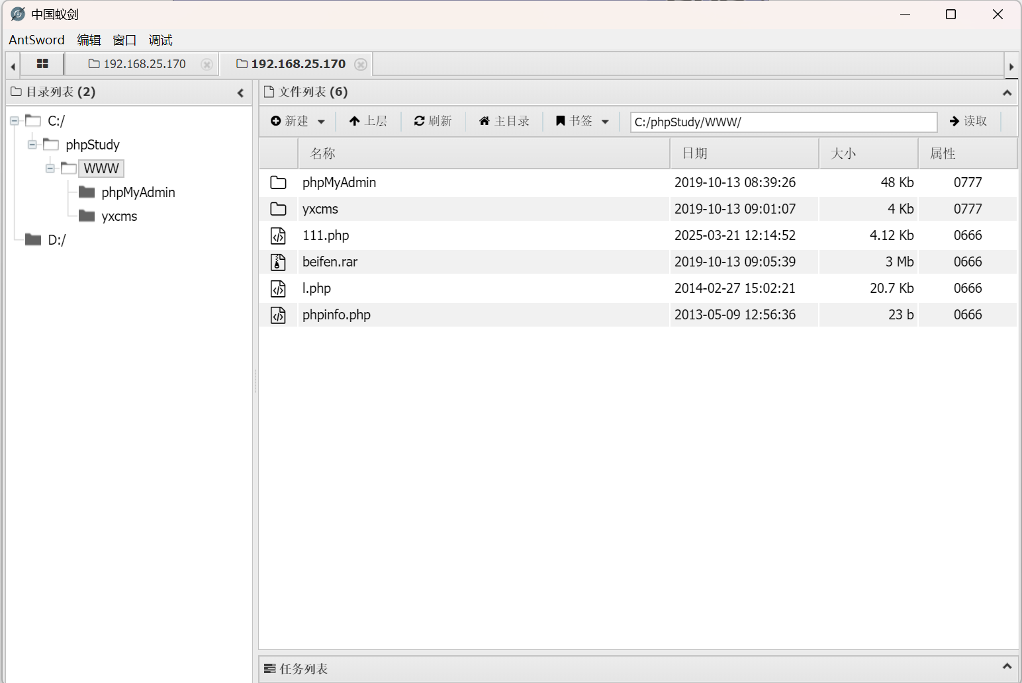This screenshot has width=1022, height=683.
Task: Click the panel splitter handle
Action: [255, 381]
